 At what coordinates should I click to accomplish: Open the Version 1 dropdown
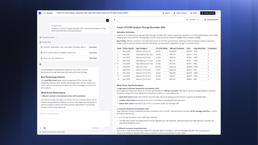click(193, 20)
